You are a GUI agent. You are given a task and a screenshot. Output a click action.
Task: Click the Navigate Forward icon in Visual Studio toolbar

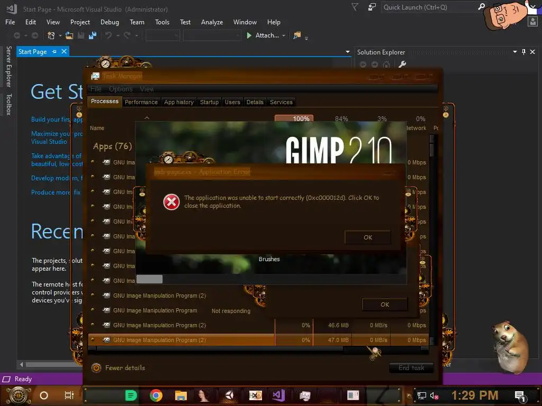pyautogui.click(x=35, y=35)
